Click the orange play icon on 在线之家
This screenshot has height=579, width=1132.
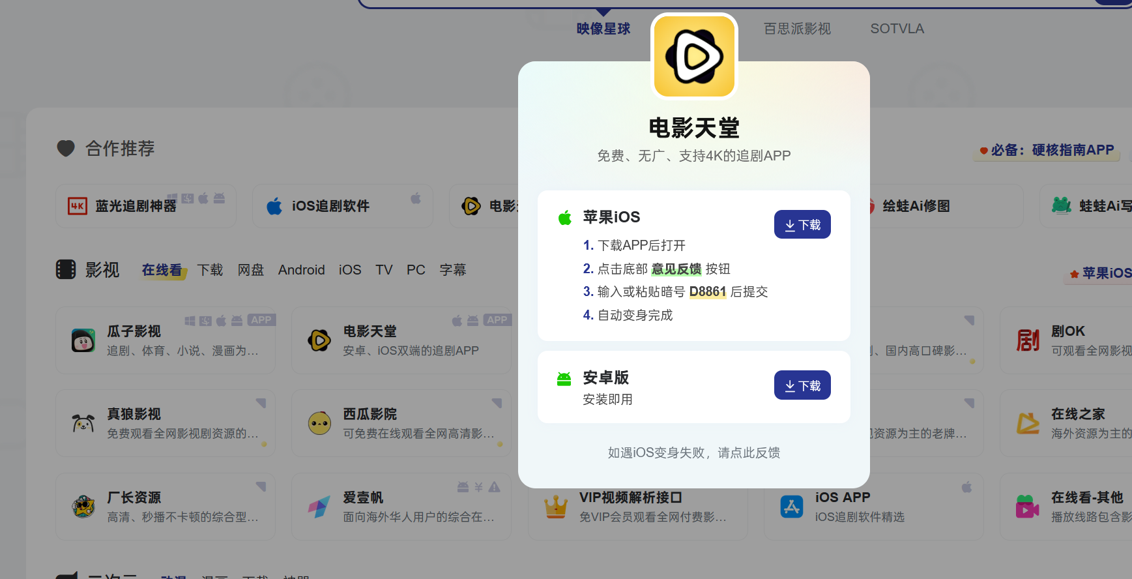click(x=1028, y=423)
